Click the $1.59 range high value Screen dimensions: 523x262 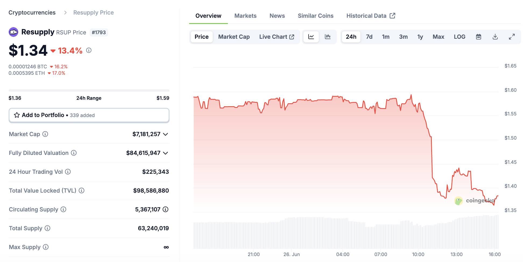163,98
